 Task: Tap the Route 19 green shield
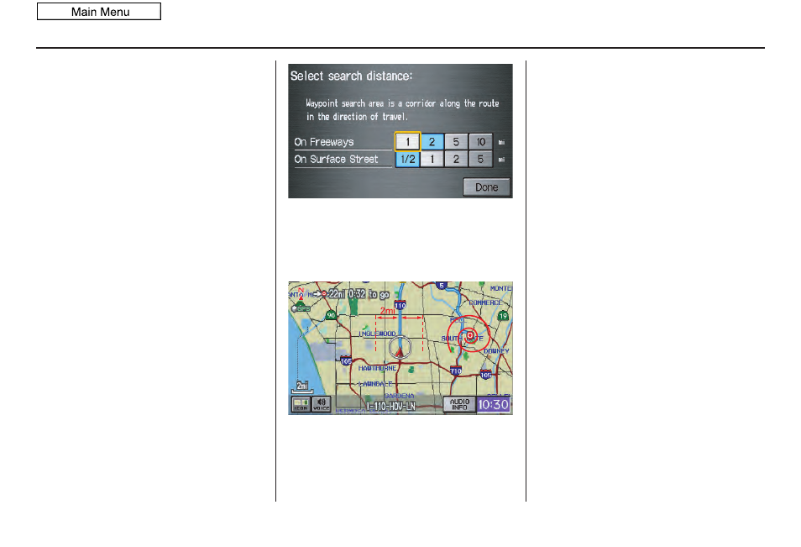coord(503,316)
